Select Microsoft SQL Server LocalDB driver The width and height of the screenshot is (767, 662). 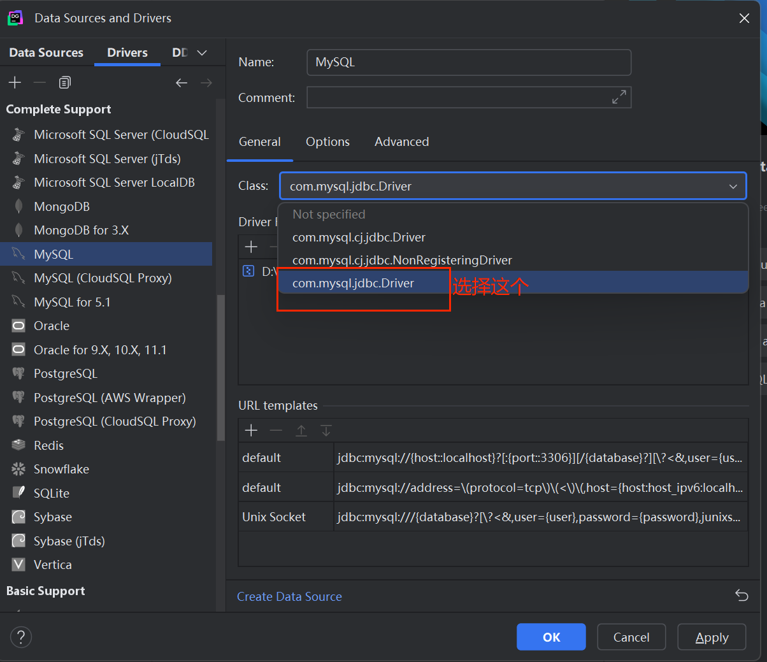point(106,182)
